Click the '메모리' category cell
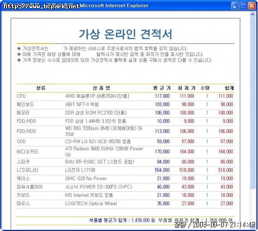258x231 pixels. 23,113
